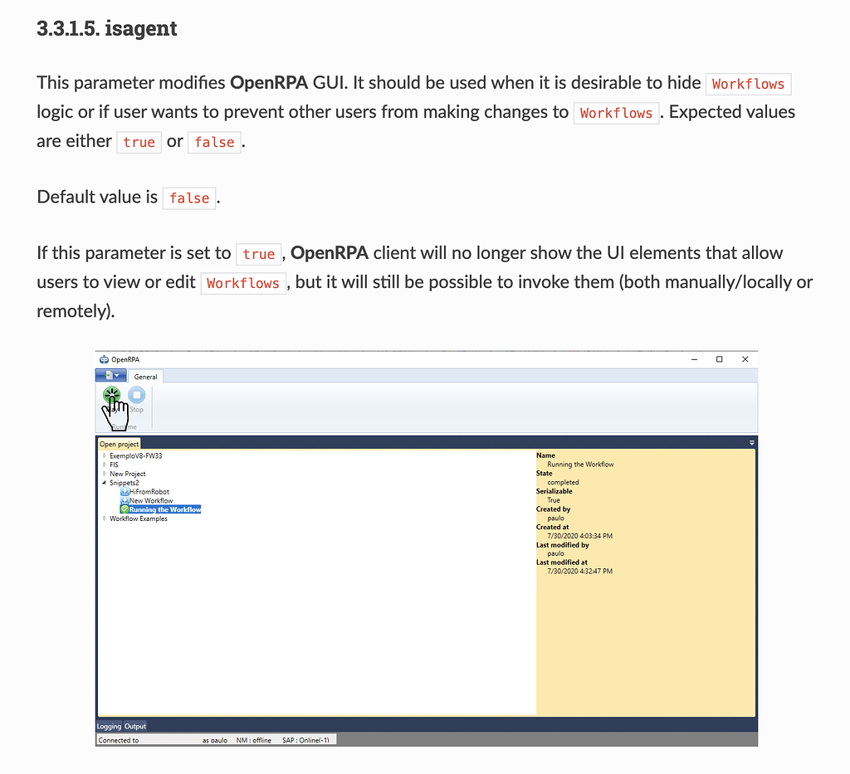Click the '7/30/2020 4:03:34 PM' created timestamp
This screenshot has width=850, height=774.
tap(580, 536)
